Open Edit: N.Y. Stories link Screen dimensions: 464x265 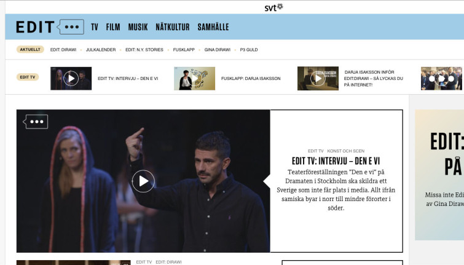(x=144, y=49)
